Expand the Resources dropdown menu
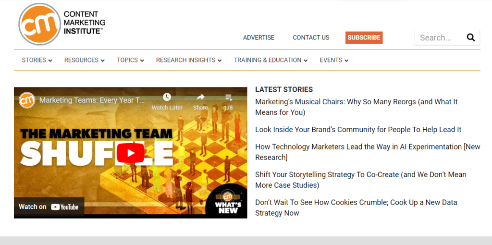The width and height of the screenshot is (492, 245). (x=84, y=60)
